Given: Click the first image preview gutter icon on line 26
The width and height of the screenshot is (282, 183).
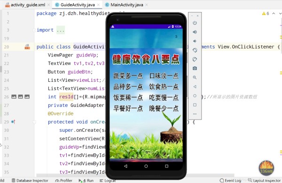Looking at the screenshot, I should [x=14, y=96].
